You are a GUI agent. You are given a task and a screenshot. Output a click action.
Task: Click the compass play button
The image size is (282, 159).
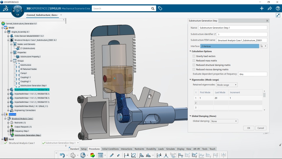tap(18, 11)
